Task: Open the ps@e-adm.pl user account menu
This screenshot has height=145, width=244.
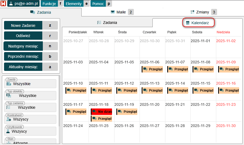Action: point(23,4)
